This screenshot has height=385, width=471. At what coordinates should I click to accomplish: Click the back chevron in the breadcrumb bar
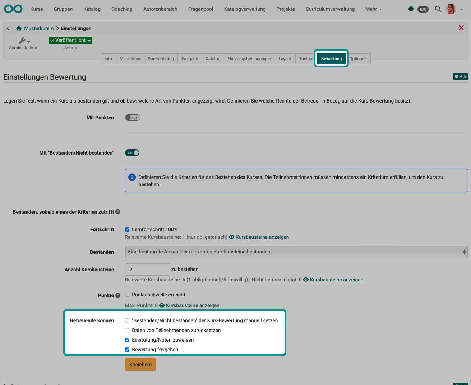tap(8, 28)
